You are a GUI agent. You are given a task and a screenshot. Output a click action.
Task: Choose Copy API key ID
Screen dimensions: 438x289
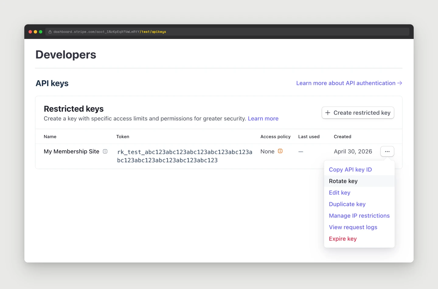(x=350, y=169)
